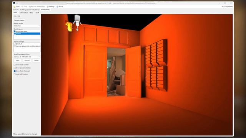Click the About help icon

coord(57,7)
